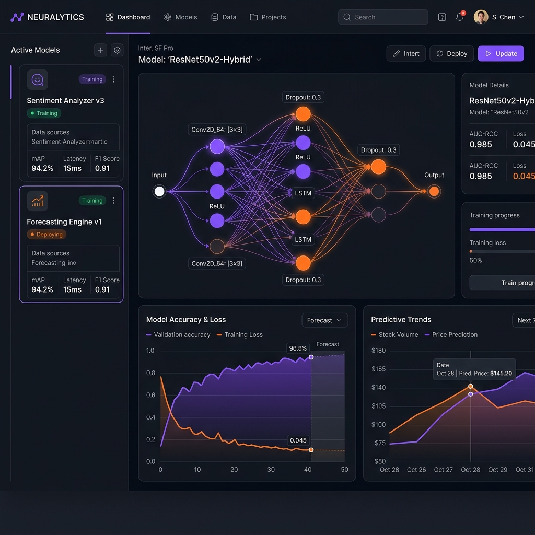Click the purple Training badge on Sentiment card
This screenshot has width=535, height=535.
(92, 79)
